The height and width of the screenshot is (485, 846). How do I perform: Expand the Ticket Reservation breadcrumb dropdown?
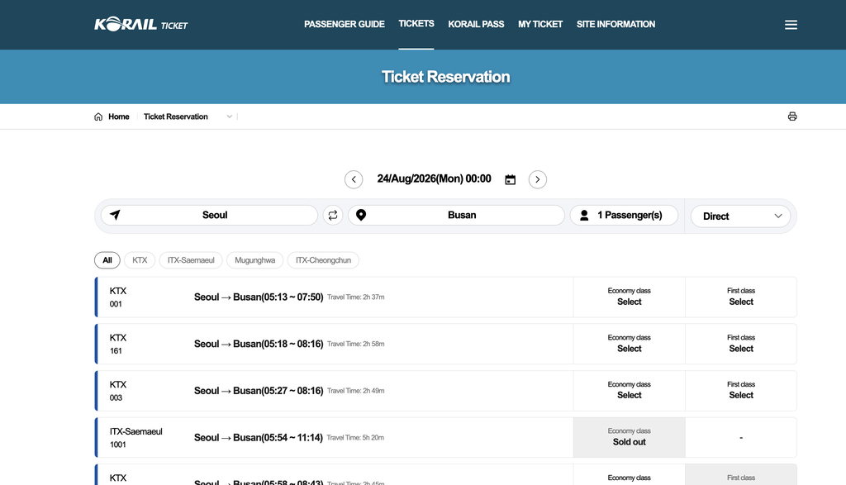click(x=230, y=116)
